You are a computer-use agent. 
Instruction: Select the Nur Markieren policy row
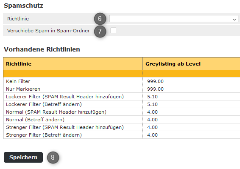click(x=122, y=89)
